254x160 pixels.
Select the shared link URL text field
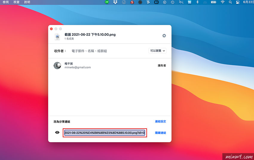tap(105, 133)
